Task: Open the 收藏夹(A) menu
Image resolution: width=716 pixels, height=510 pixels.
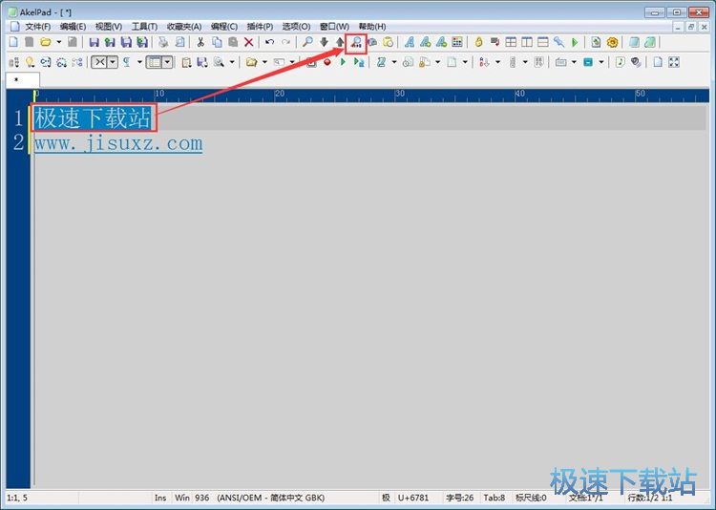Action: click(184, 27)
